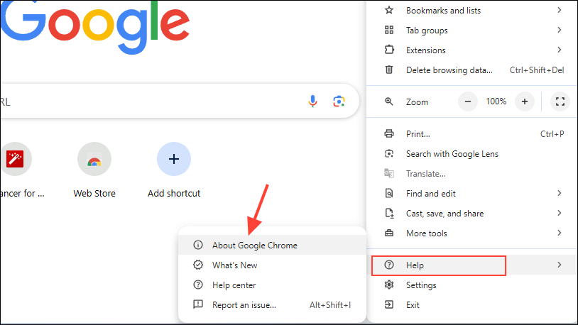Select About Google Chrome

[254, 246]
